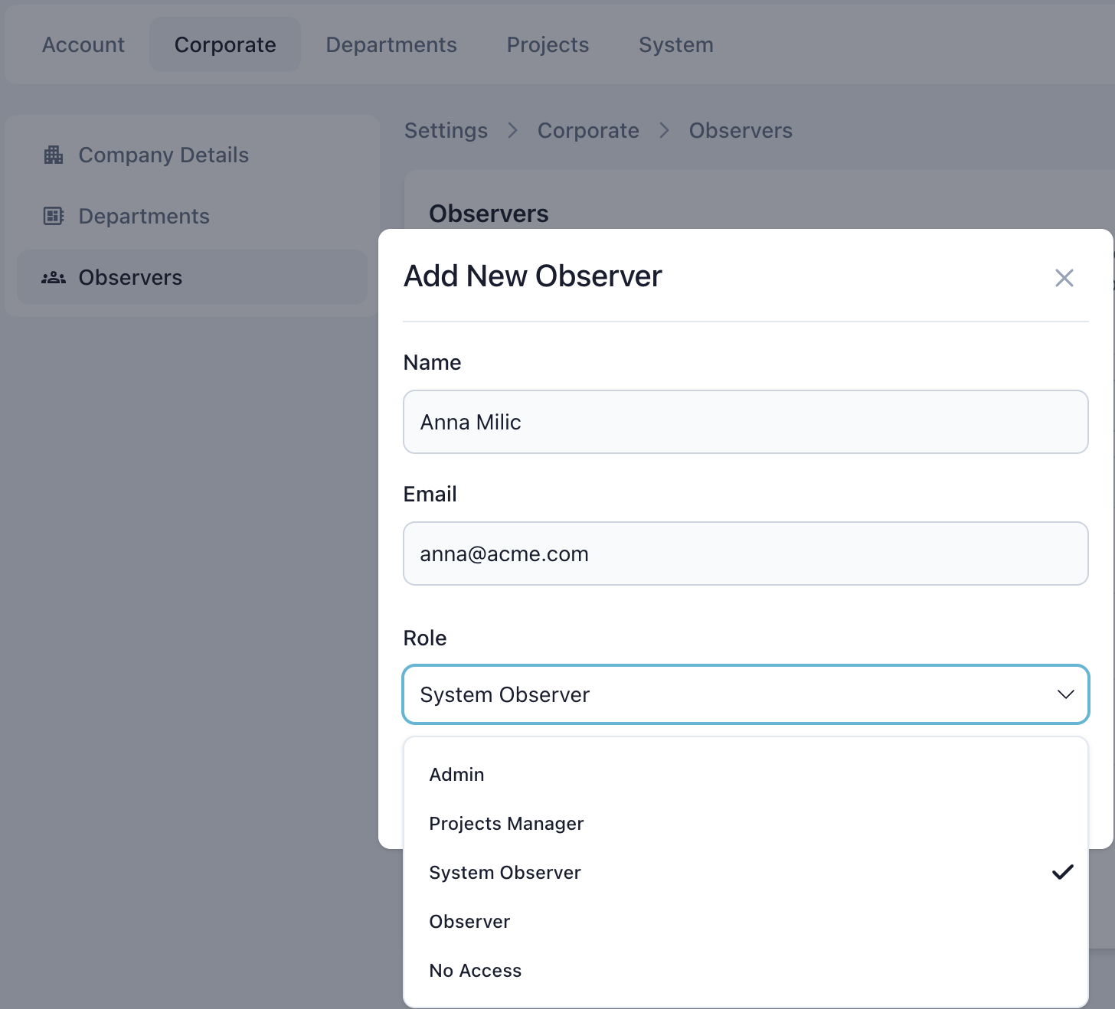Click the checkmark next to System Observer
The height and width of the screenshot is (1009, 1115).
pyautogui.click(x=1064, y=872)
